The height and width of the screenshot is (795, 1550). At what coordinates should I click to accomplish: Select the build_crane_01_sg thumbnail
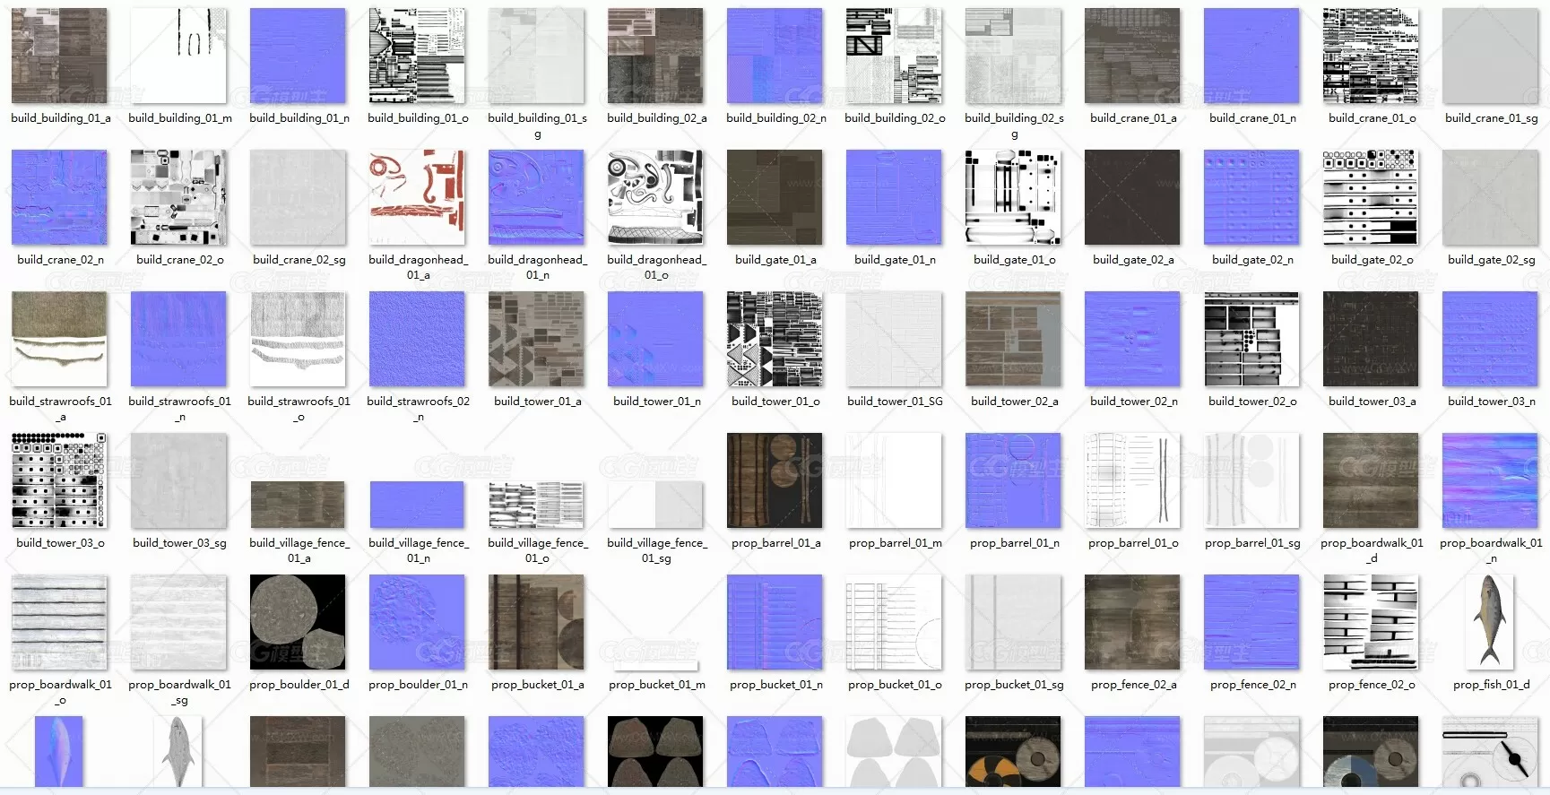[1490, 56]
